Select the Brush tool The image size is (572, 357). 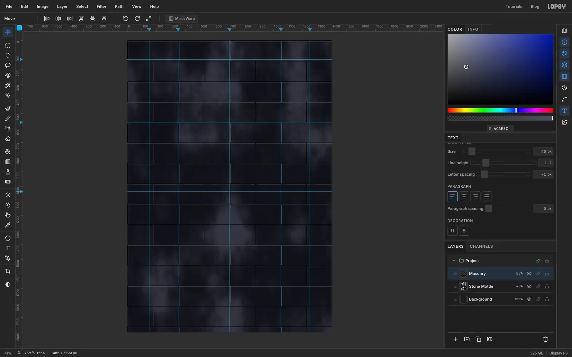click(x=8, y=109)
